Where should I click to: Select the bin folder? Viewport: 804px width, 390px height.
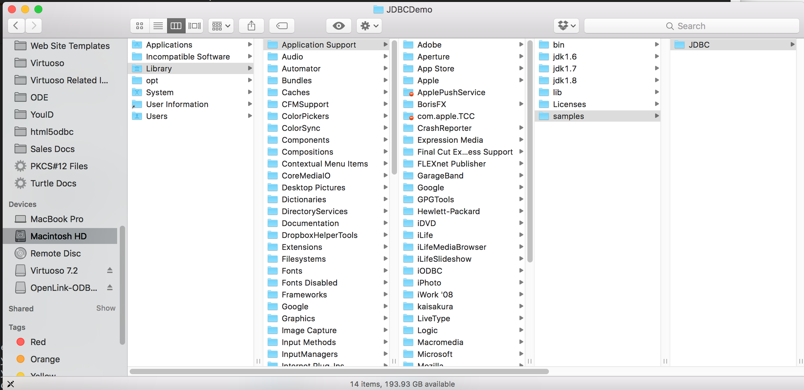[x=598, y=45]
